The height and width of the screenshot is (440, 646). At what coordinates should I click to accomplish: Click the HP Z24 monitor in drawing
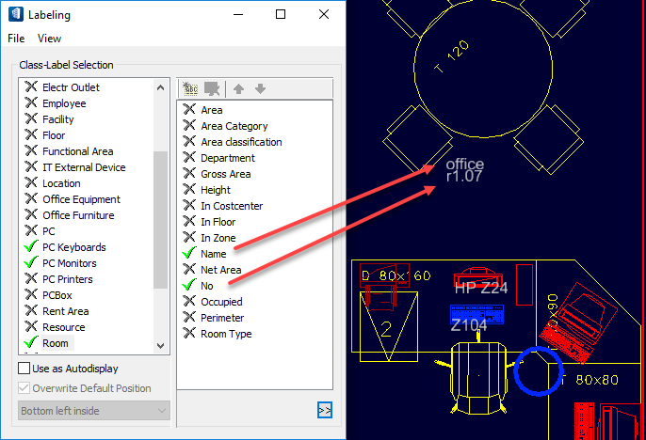(x=478, y=277)
